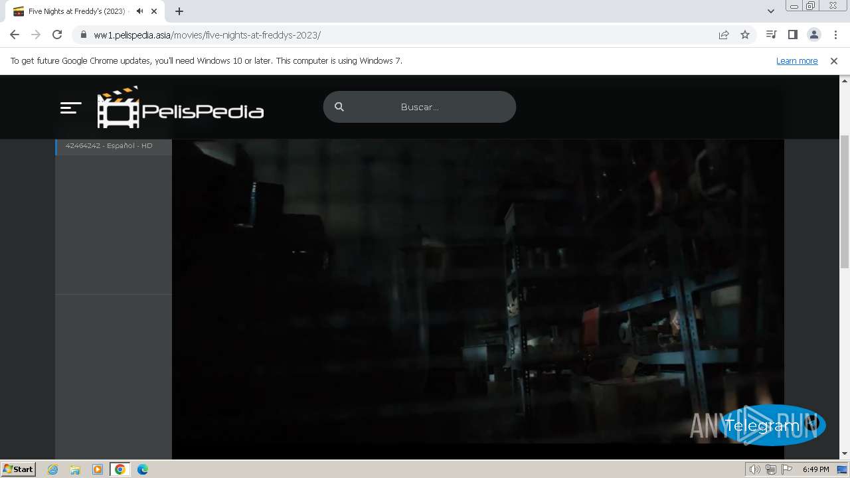Click the scrollbar down arrow
Viewport: 850px width, 478px height.
point(845,454)
